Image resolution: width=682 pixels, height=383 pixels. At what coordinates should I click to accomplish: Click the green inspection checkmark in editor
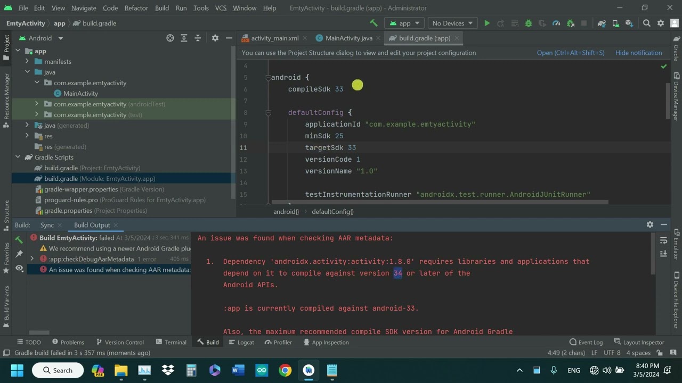[x=664, y=66]
